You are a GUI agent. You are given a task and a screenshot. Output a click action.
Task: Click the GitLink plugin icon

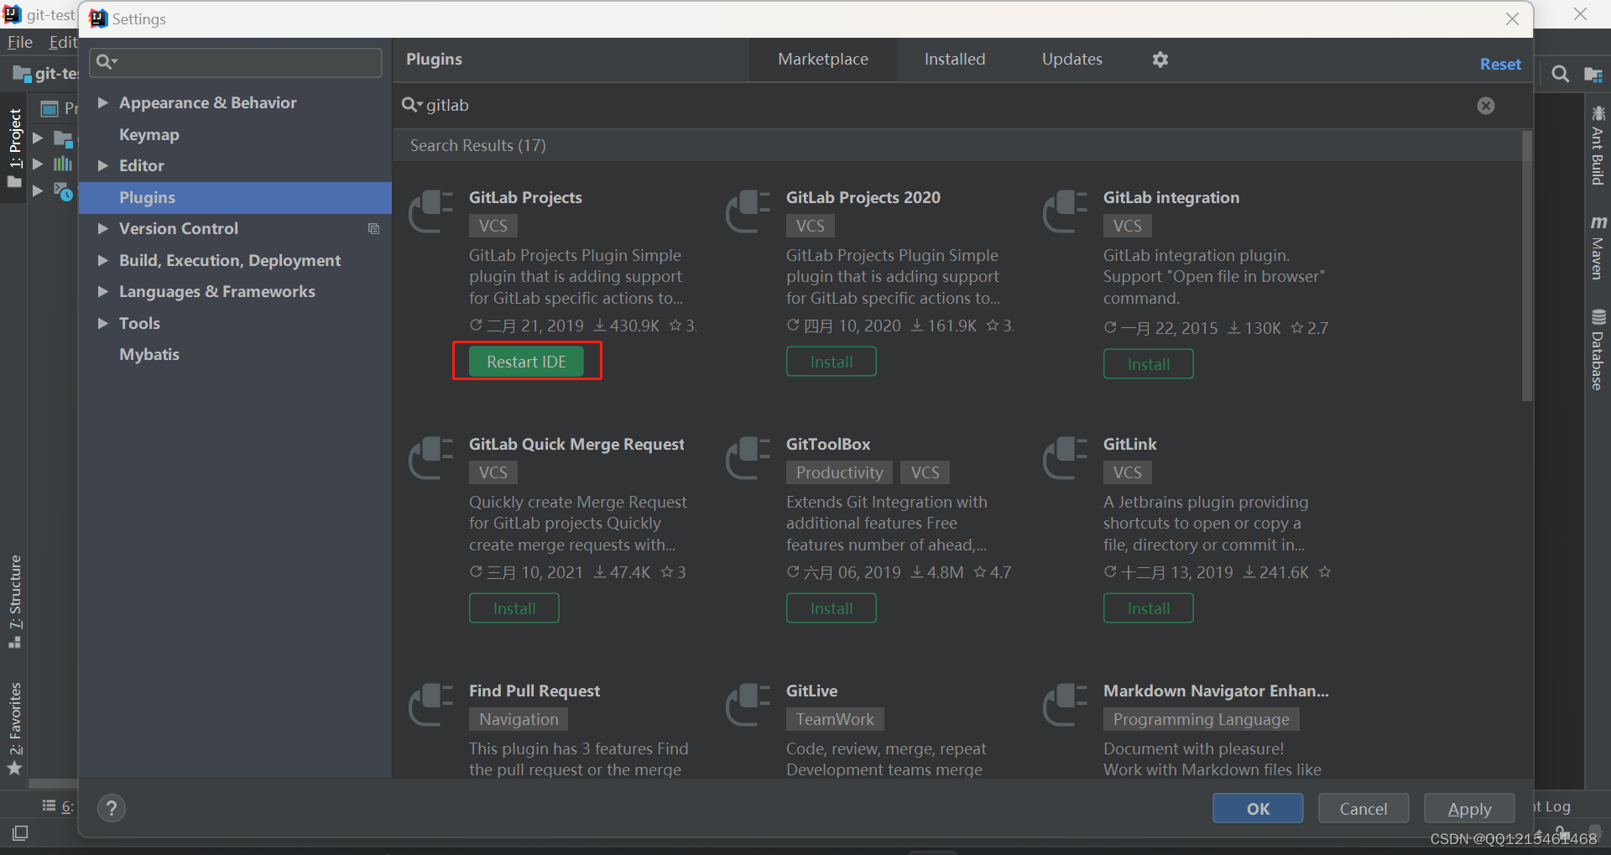(1065, 458)
